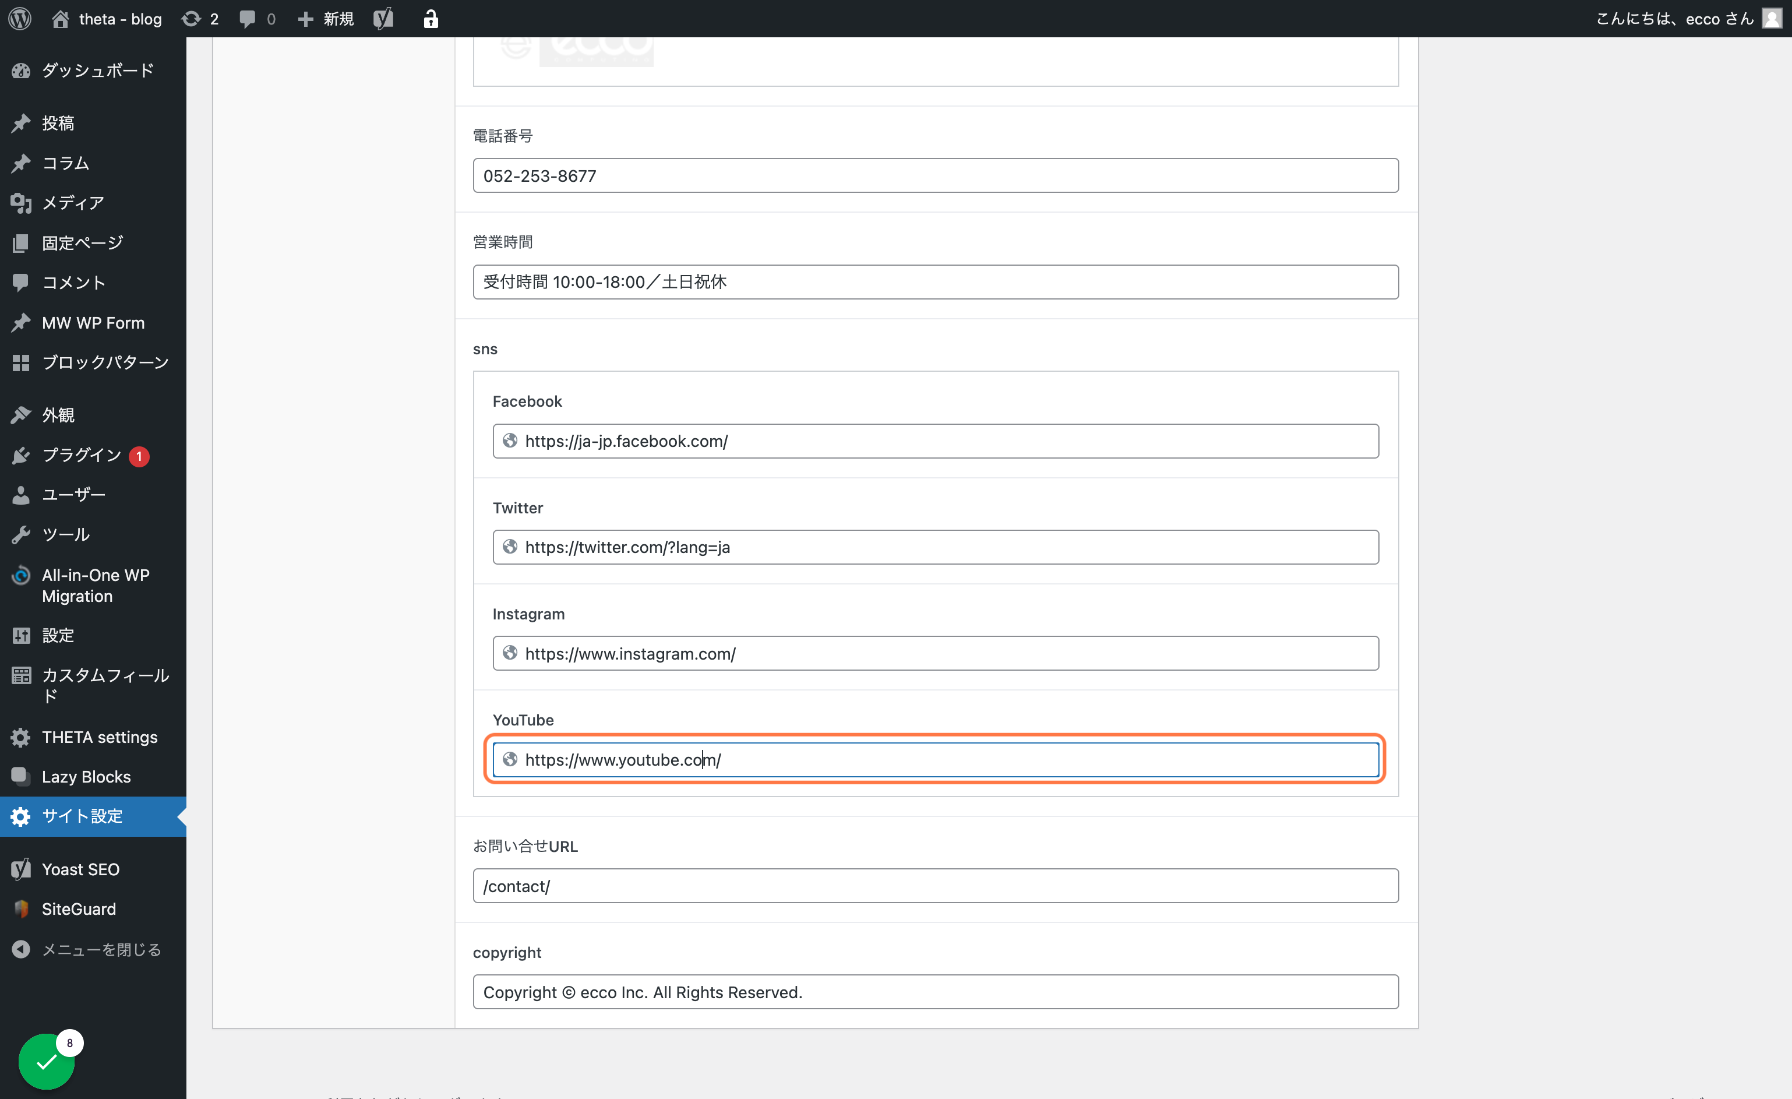Focus the Facebook URL field

tap(935, 441)
